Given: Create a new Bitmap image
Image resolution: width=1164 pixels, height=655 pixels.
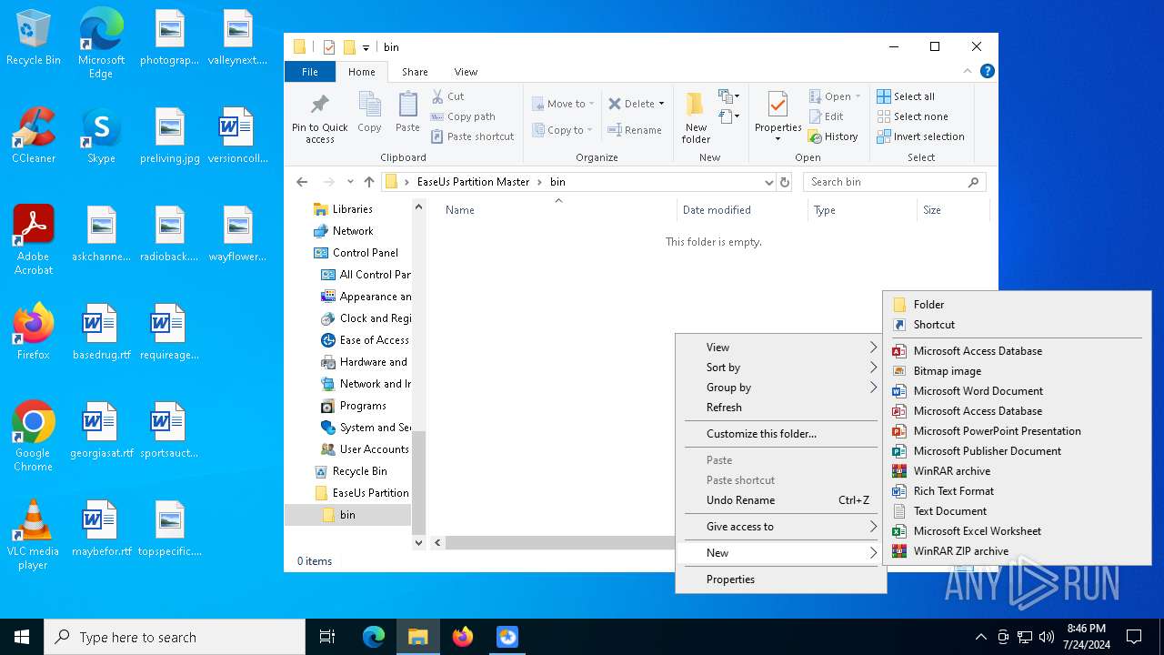Looking at the screenshot, I should pos(1017,371).
